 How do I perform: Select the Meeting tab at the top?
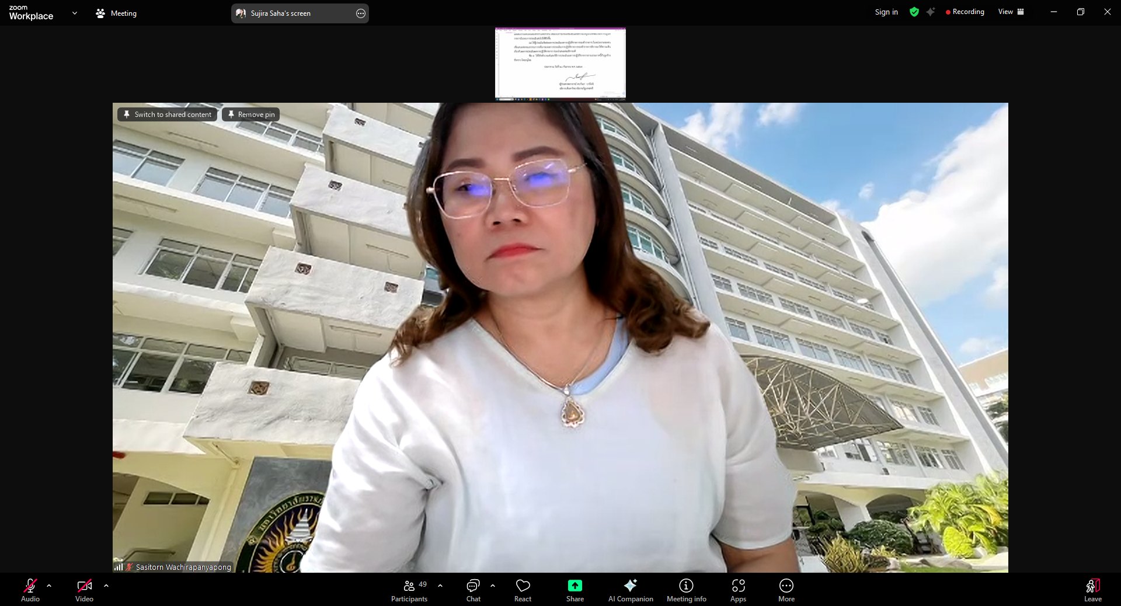(x=116, y=13)
